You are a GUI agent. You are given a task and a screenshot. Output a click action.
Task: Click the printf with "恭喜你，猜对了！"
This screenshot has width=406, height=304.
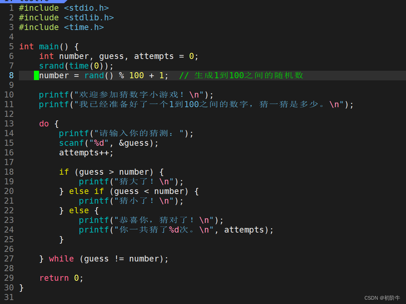click(151, 220)
